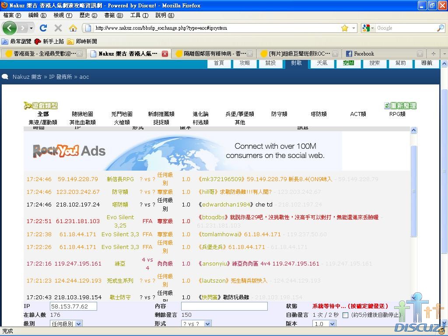Viewport: 448px width, 336px height.
Task: Click the search magnifier icon
Action: [x=440, y=28]
